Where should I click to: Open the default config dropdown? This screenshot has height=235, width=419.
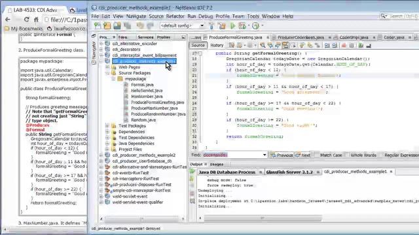tap(202, 26)
